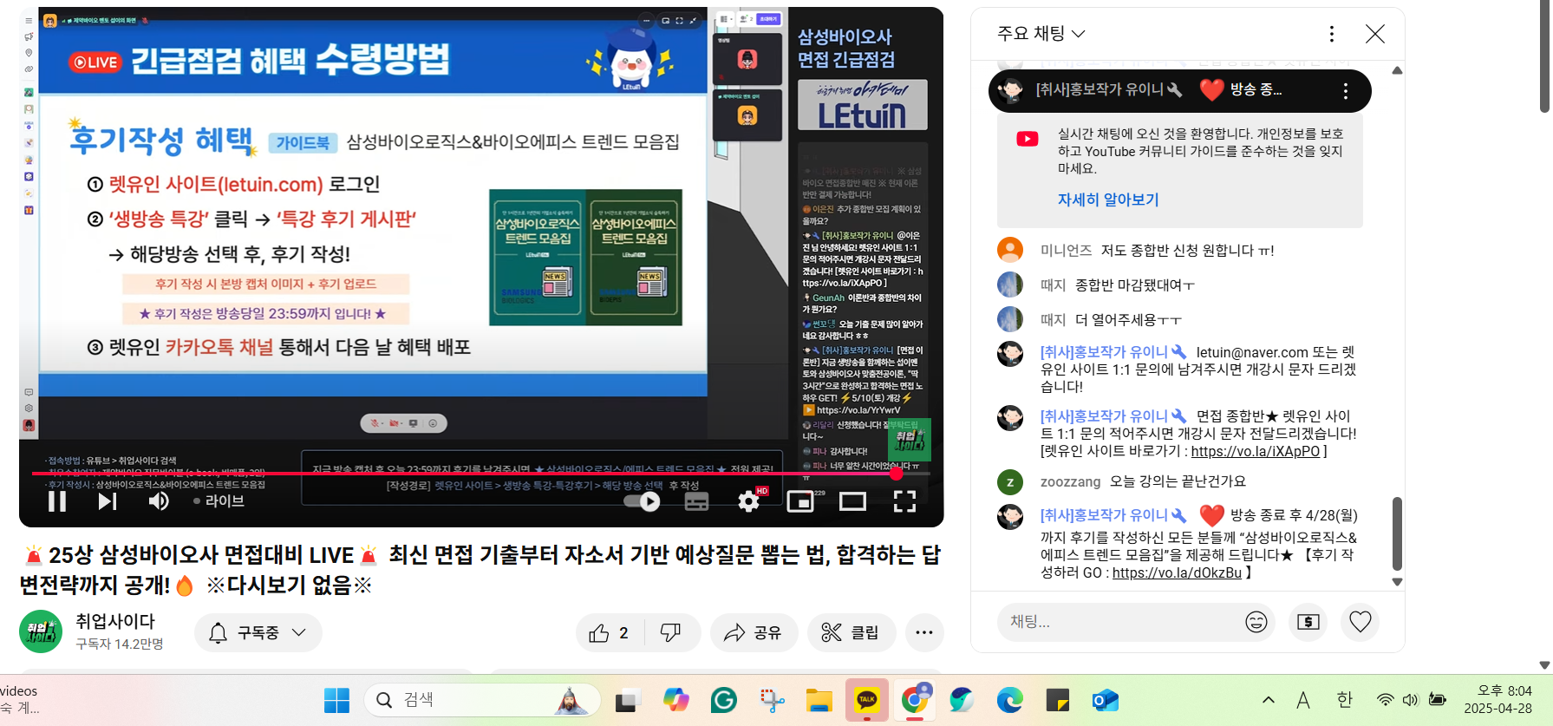Open the 구독중 subscription notification dropdown
1553x726 pixels.
click(x=258, y=633)
